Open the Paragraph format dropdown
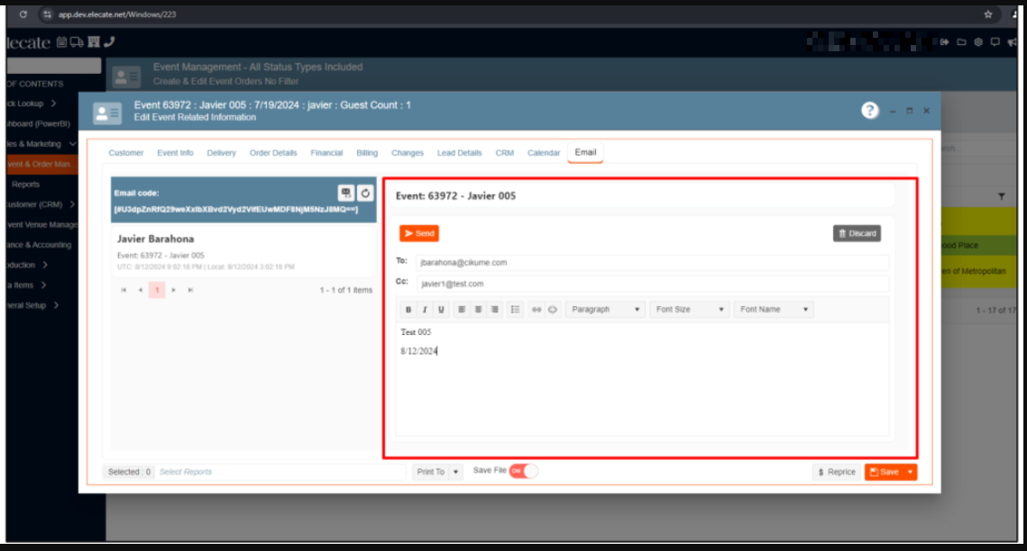The height and width of the screenshot is (551, 1027). 605,310
